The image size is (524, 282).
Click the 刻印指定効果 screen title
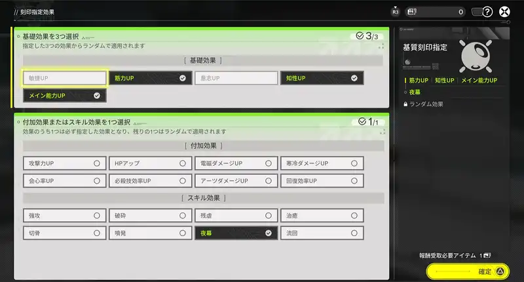tap(37, 12)
